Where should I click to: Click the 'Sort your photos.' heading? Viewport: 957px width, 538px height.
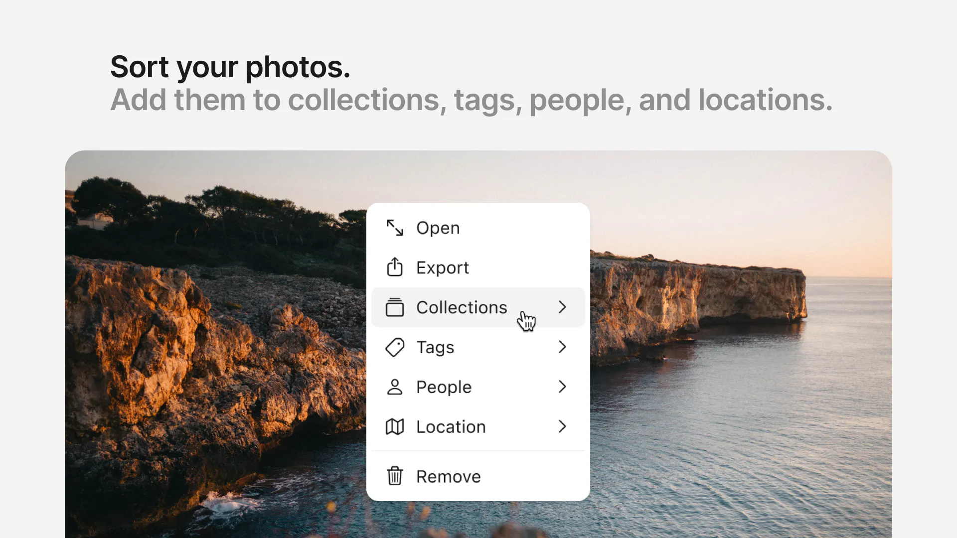pyautogui.click(x=230, y=67)
